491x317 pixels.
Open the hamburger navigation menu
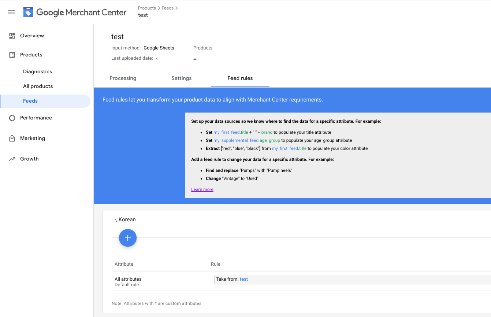11,12
